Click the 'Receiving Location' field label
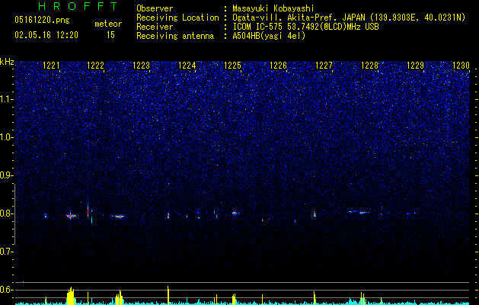Viewport: 479px width, 305px height. click(x=177, y=18)
